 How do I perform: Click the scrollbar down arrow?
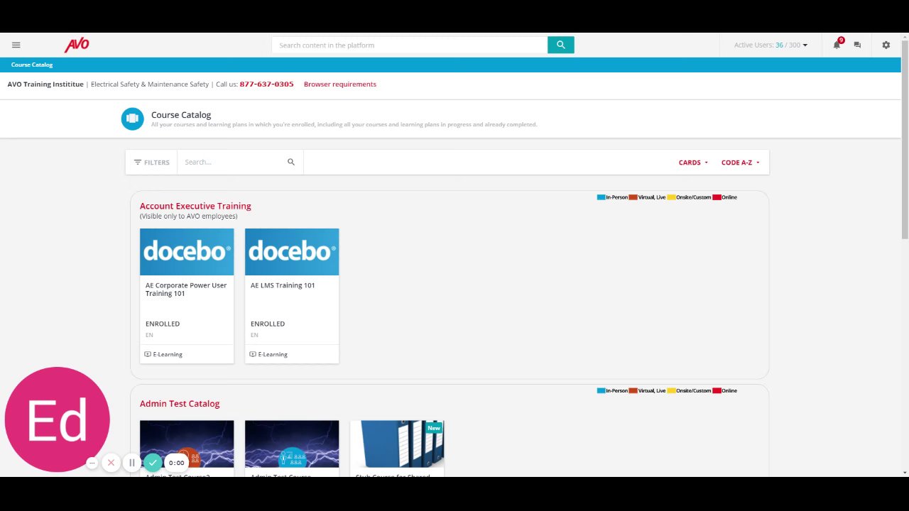[905, 472]
